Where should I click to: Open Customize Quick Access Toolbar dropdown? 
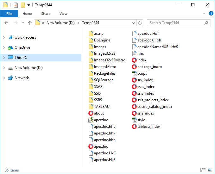[28, 5]
